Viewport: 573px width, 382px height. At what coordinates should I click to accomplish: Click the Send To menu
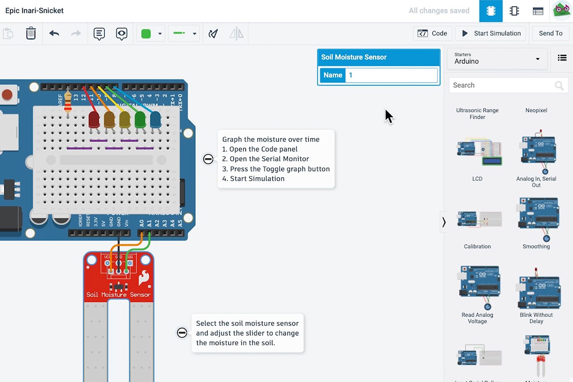click(x=550, y=33)
